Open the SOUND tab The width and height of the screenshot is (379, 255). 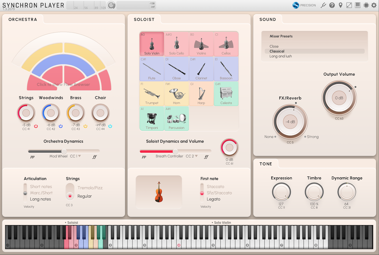point(268,19)
